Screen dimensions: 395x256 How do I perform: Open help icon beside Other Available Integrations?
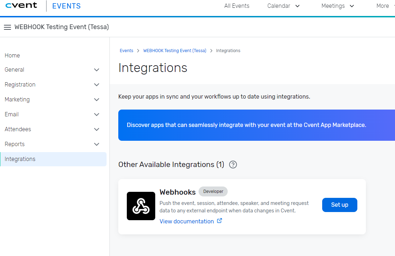click(233, 165)
